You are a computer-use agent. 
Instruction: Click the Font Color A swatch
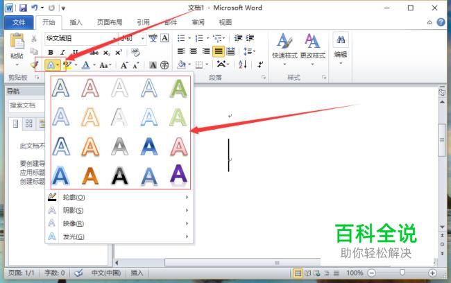click(86, 65)
